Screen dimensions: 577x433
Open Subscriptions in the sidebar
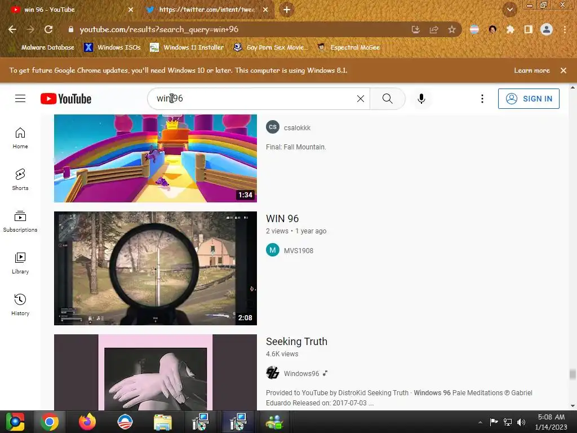(x=20, y=221)
